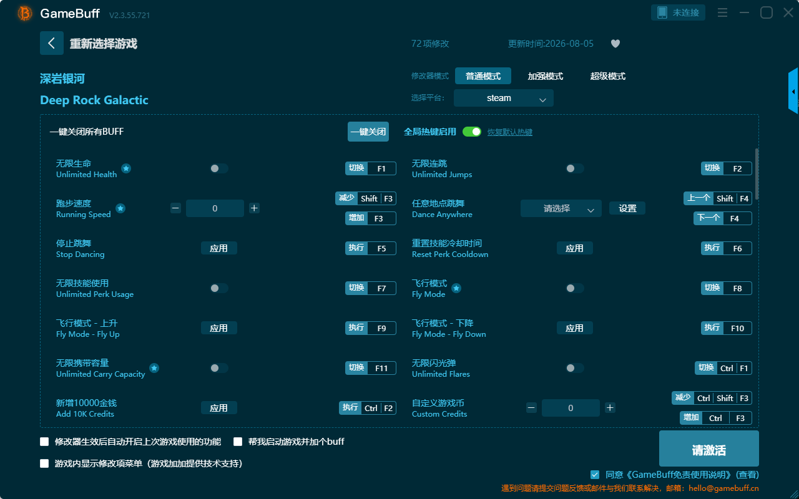The image size is (799, 499).
Task: Click the F4 next hotkey for Dance Anywhere
Action: (x=723, y=218)
